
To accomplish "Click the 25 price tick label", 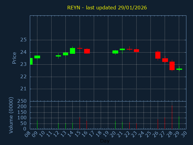I will point(24,40).
